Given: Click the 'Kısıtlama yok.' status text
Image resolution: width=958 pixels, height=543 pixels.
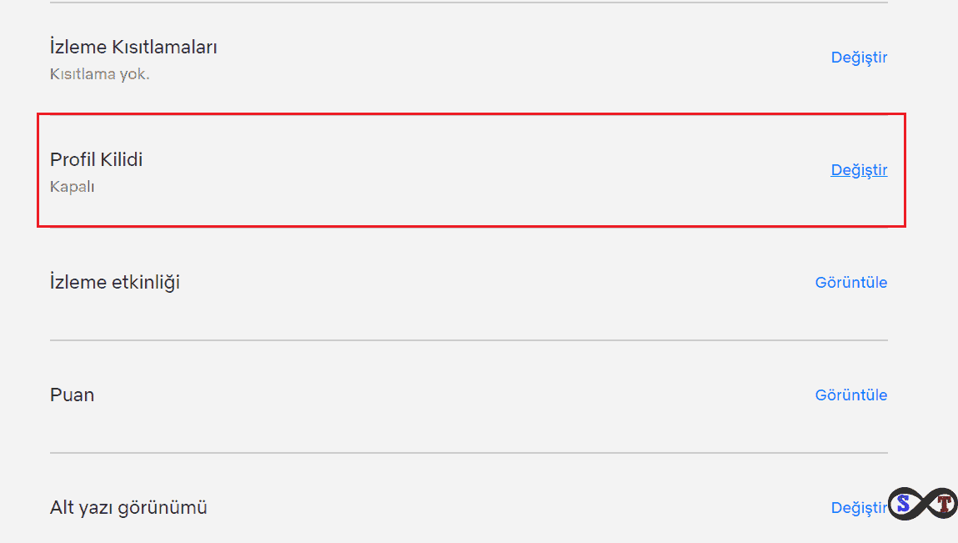Looking at the screenshot, I should pyautogui.click(x=99, y=74).
